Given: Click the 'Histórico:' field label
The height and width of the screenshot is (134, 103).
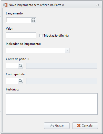Looking at the screenshot, I should 12,89.
